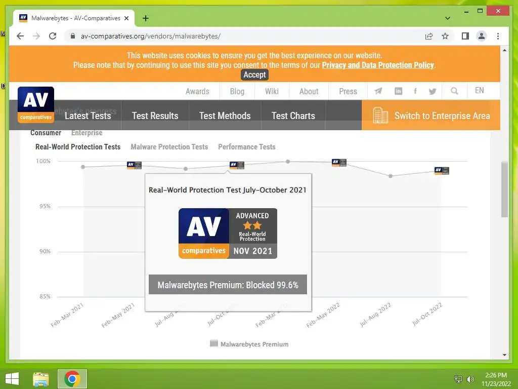Viewport: 518px width, 389px height.
Task: Click the Feb-May 2021 award badge on chart
Action: [x=134, y=165]
